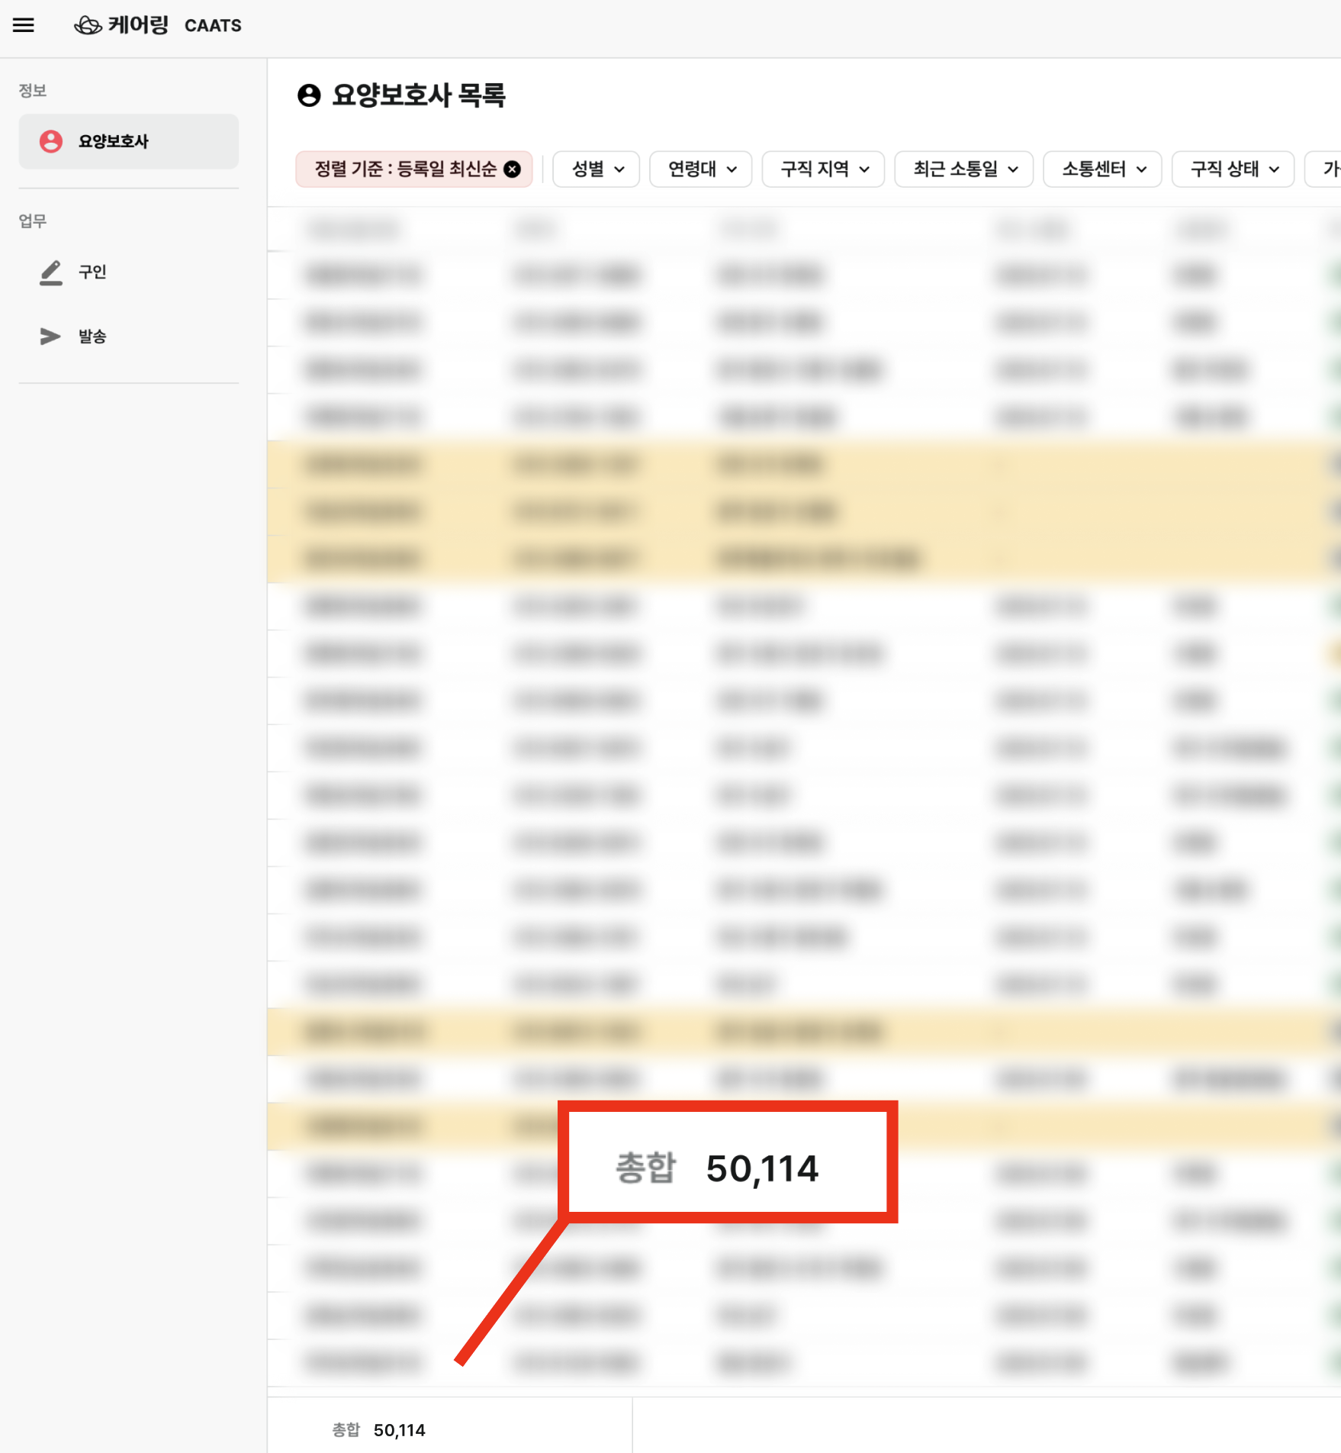The width and height of the screenshot is (1341, 1453).
Task: Click the 케어링 logo icon
Action: click(x=88, y=25)
